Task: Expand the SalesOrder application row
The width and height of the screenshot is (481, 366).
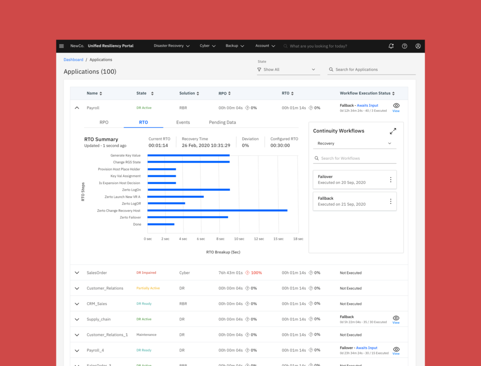Action: (77, 273)
